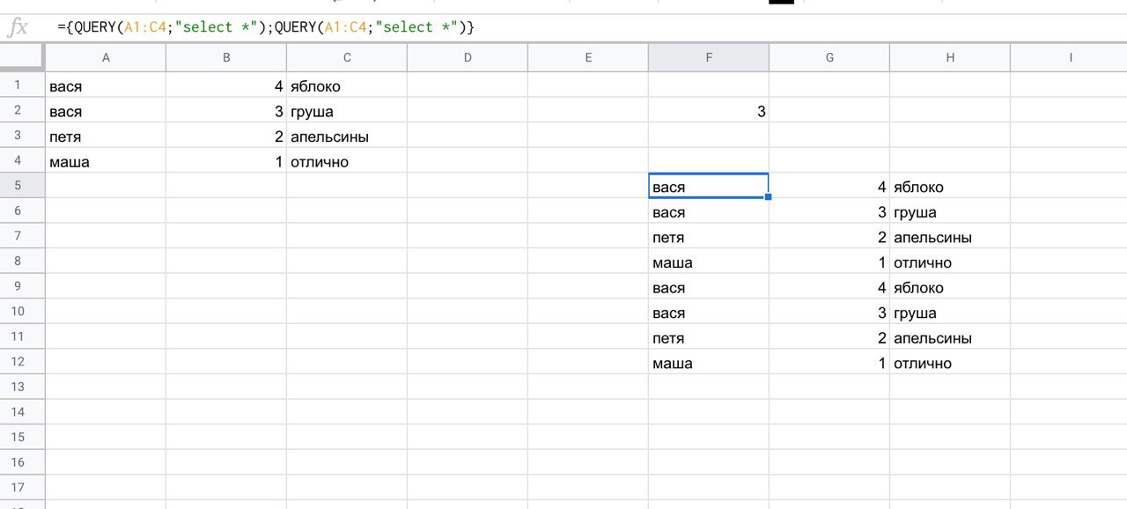Select row 5 header

click(22, 186)
